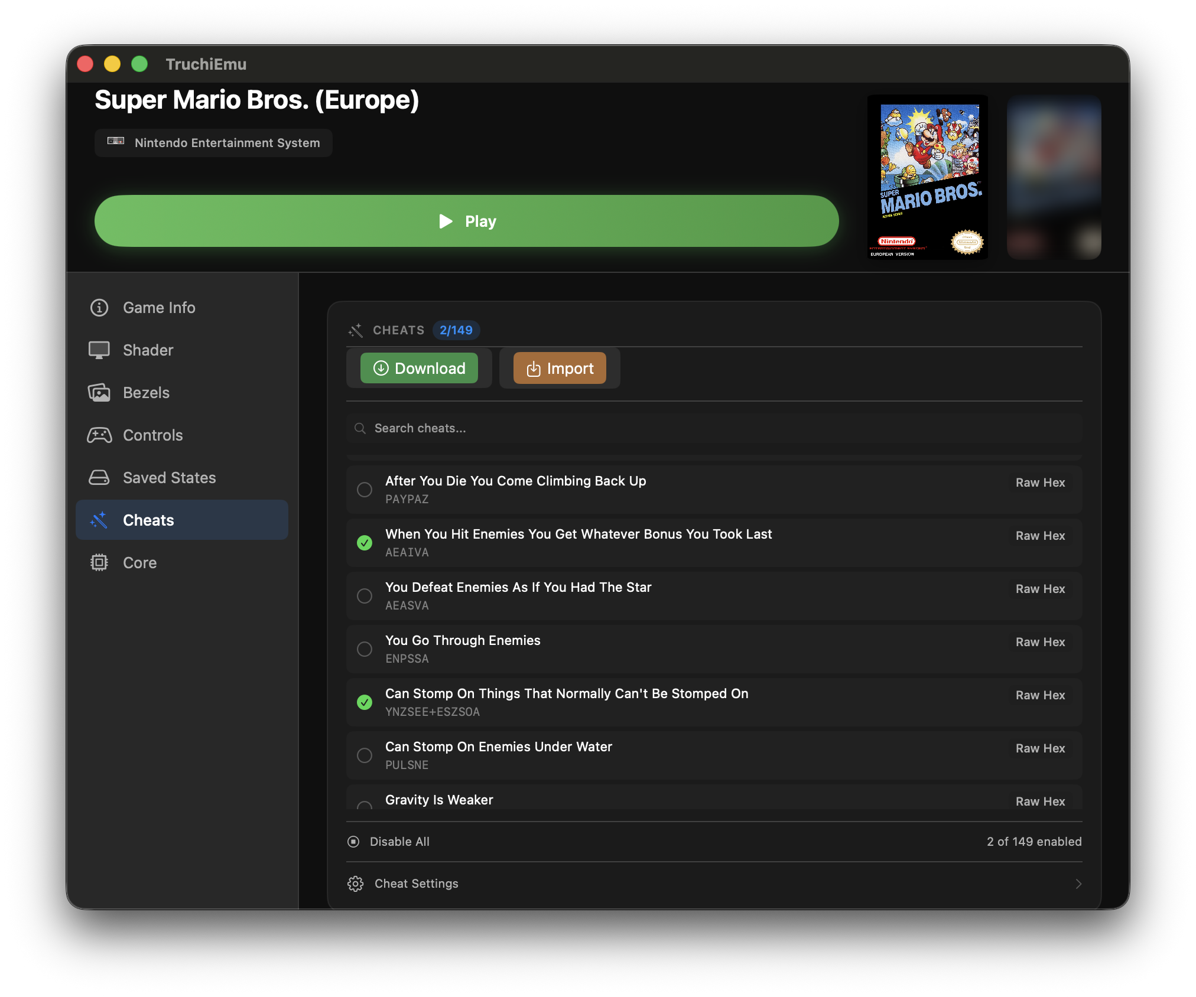This screenshot has height=997, width=1196.
Task: Click the Shader monitor icon
Action: [99, 350]
